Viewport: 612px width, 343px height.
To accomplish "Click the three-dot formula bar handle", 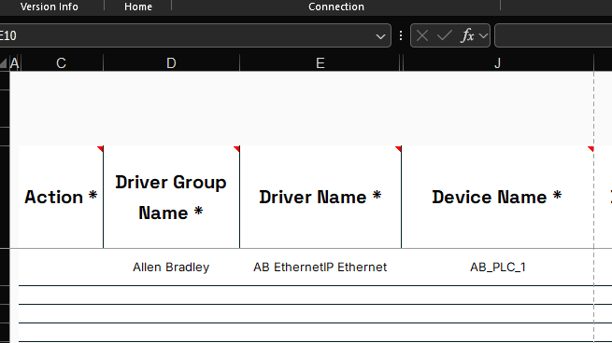I will pos(401,35).
